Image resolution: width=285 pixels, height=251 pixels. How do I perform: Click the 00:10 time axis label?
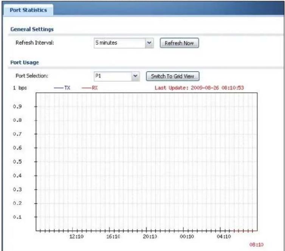[x=187, y=237]
